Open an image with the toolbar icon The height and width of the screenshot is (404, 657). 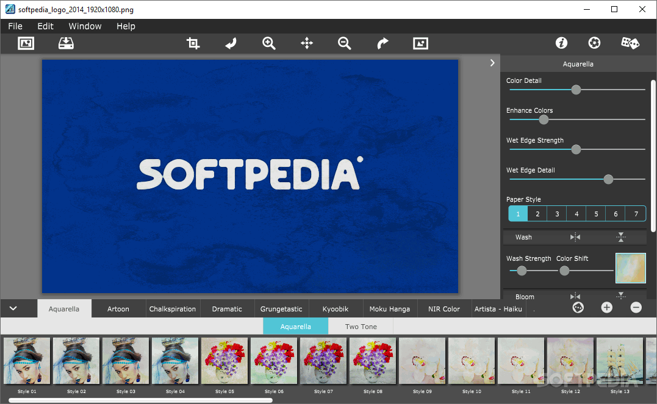coord(26,43)
